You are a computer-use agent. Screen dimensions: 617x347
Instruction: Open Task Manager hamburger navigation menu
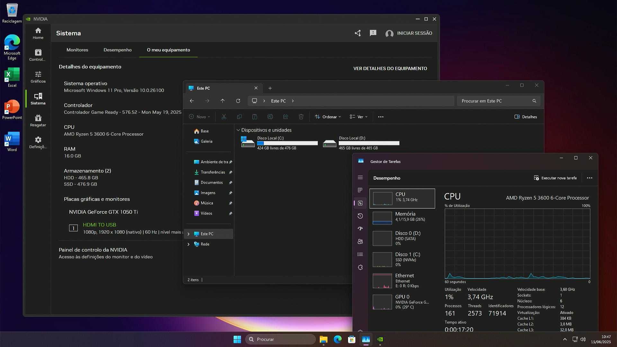click(360, 177)
